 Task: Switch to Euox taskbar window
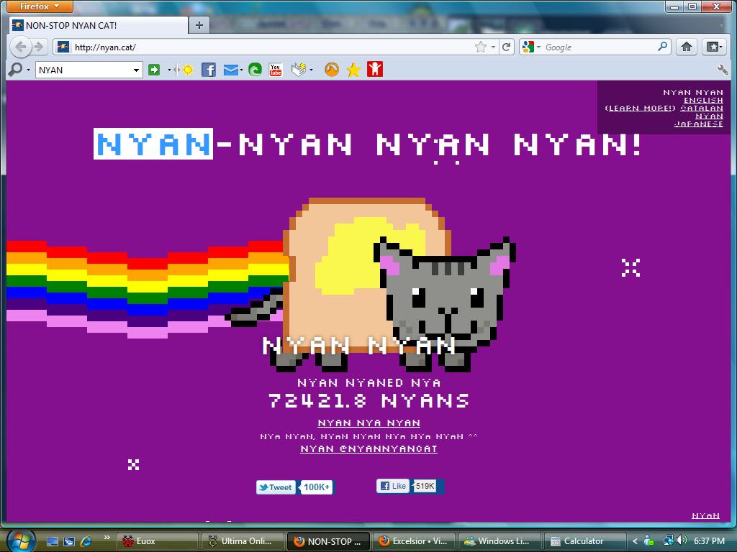pyautogui.click(x=156, y=541)
